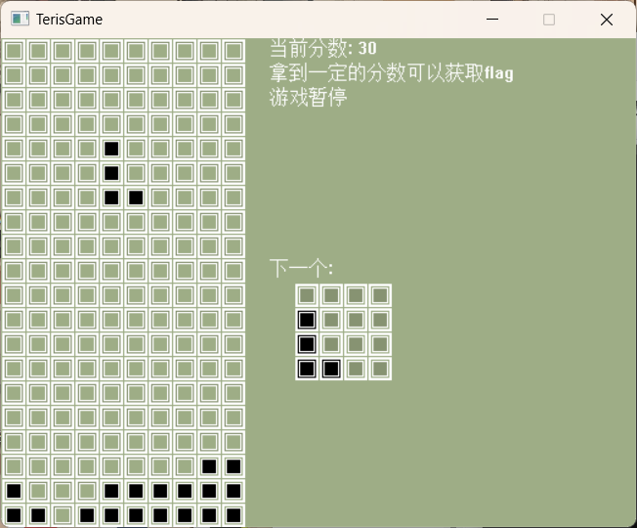Select the bottom-right filled block of the board
Viewport: 637px width, 528px height.
[234, 515]
